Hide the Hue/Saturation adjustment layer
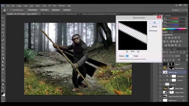The width and height of the screenshot is (189, 106). click(x=160, y=76)
